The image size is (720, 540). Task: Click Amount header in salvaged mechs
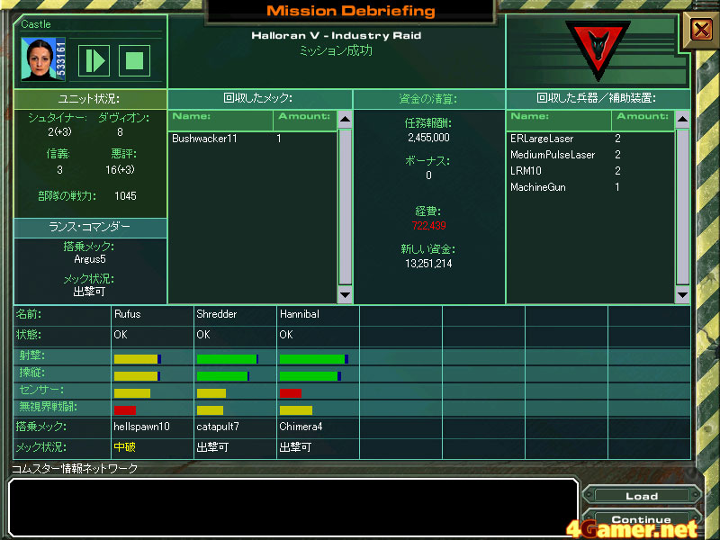click(x=305, y=121)
